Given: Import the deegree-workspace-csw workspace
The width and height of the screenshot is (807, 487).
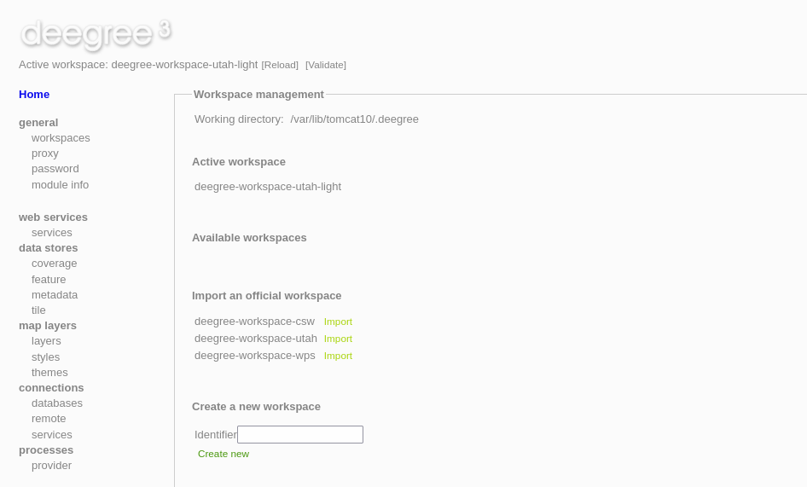Looking at the screenshot, I should pyautogui.click(x=338, y=322).
